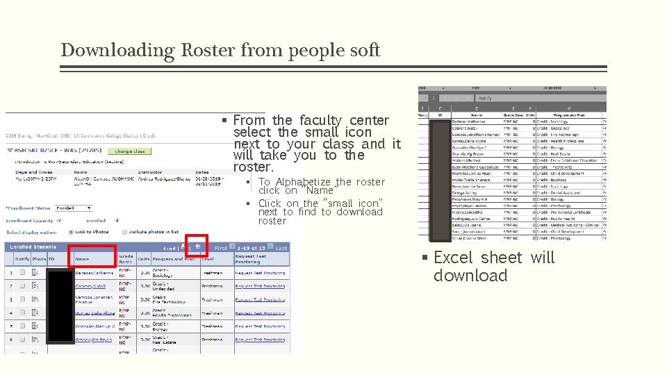Viewport: 667px width, 375px height.
Task: Click the Grade Basis column header
Action: [126, 259]
